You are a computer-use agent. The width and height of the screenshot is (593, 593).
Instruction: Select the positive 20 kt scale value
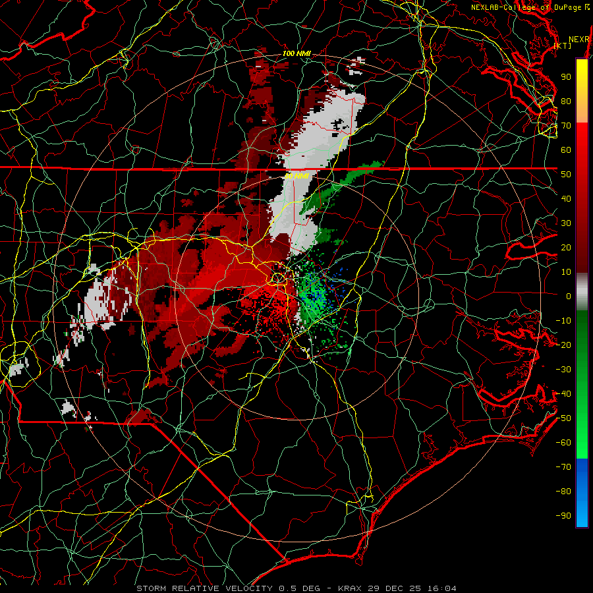[x=566, y=247]
